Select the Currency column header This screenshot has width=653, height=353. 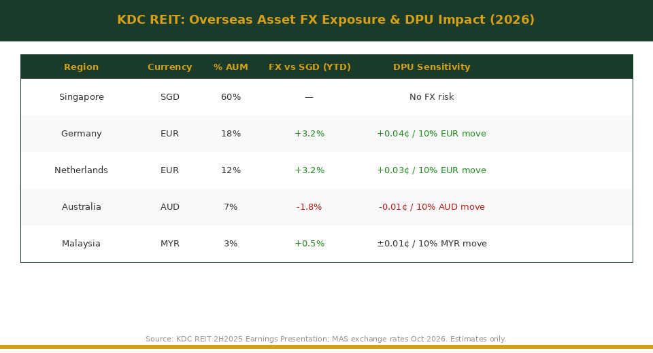(x=169, y=67)
